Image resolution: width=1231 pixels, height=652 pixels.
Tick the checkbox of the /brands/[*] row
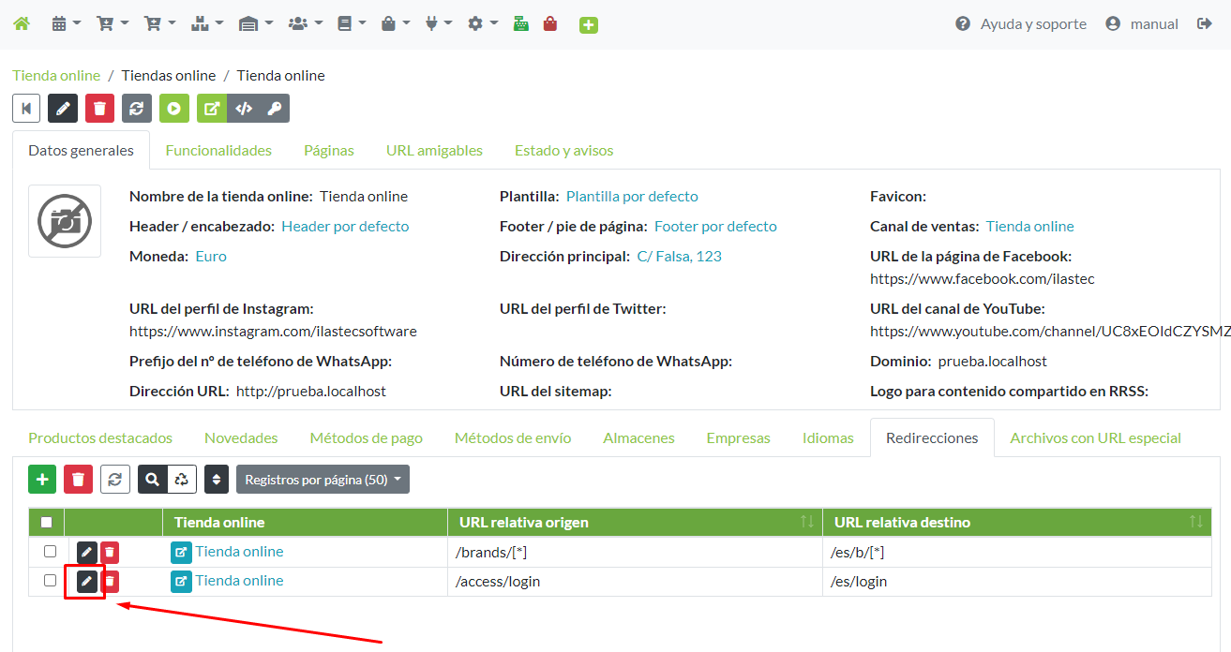tap(50, 553)
